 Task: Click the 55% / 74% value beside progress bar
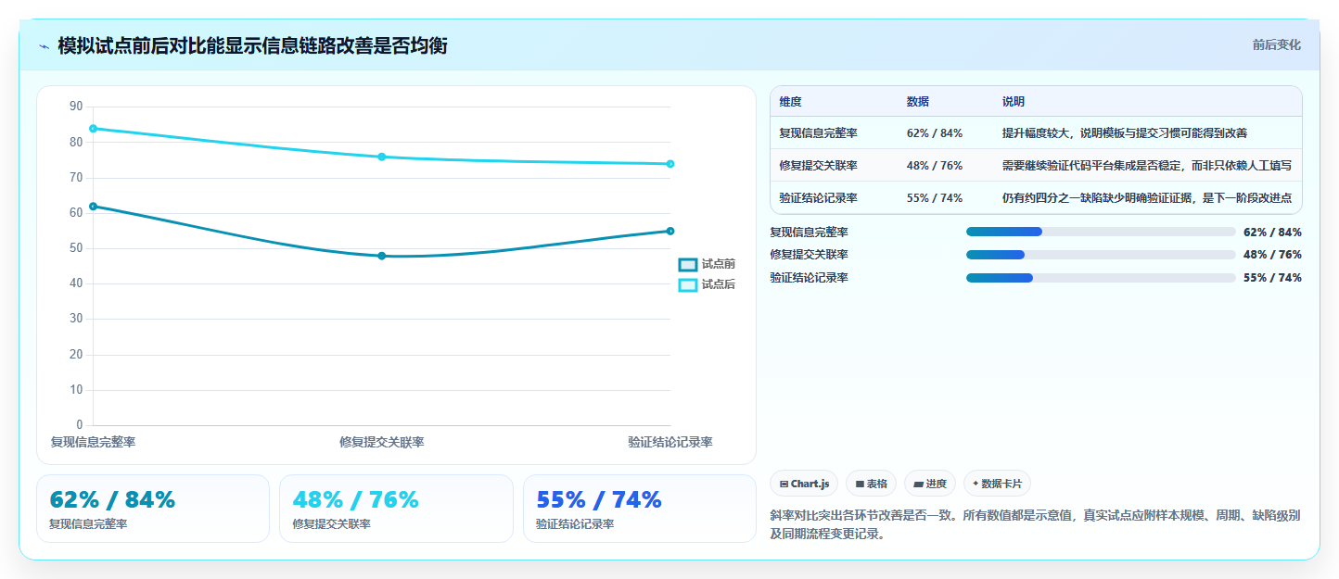point(1272,278)
